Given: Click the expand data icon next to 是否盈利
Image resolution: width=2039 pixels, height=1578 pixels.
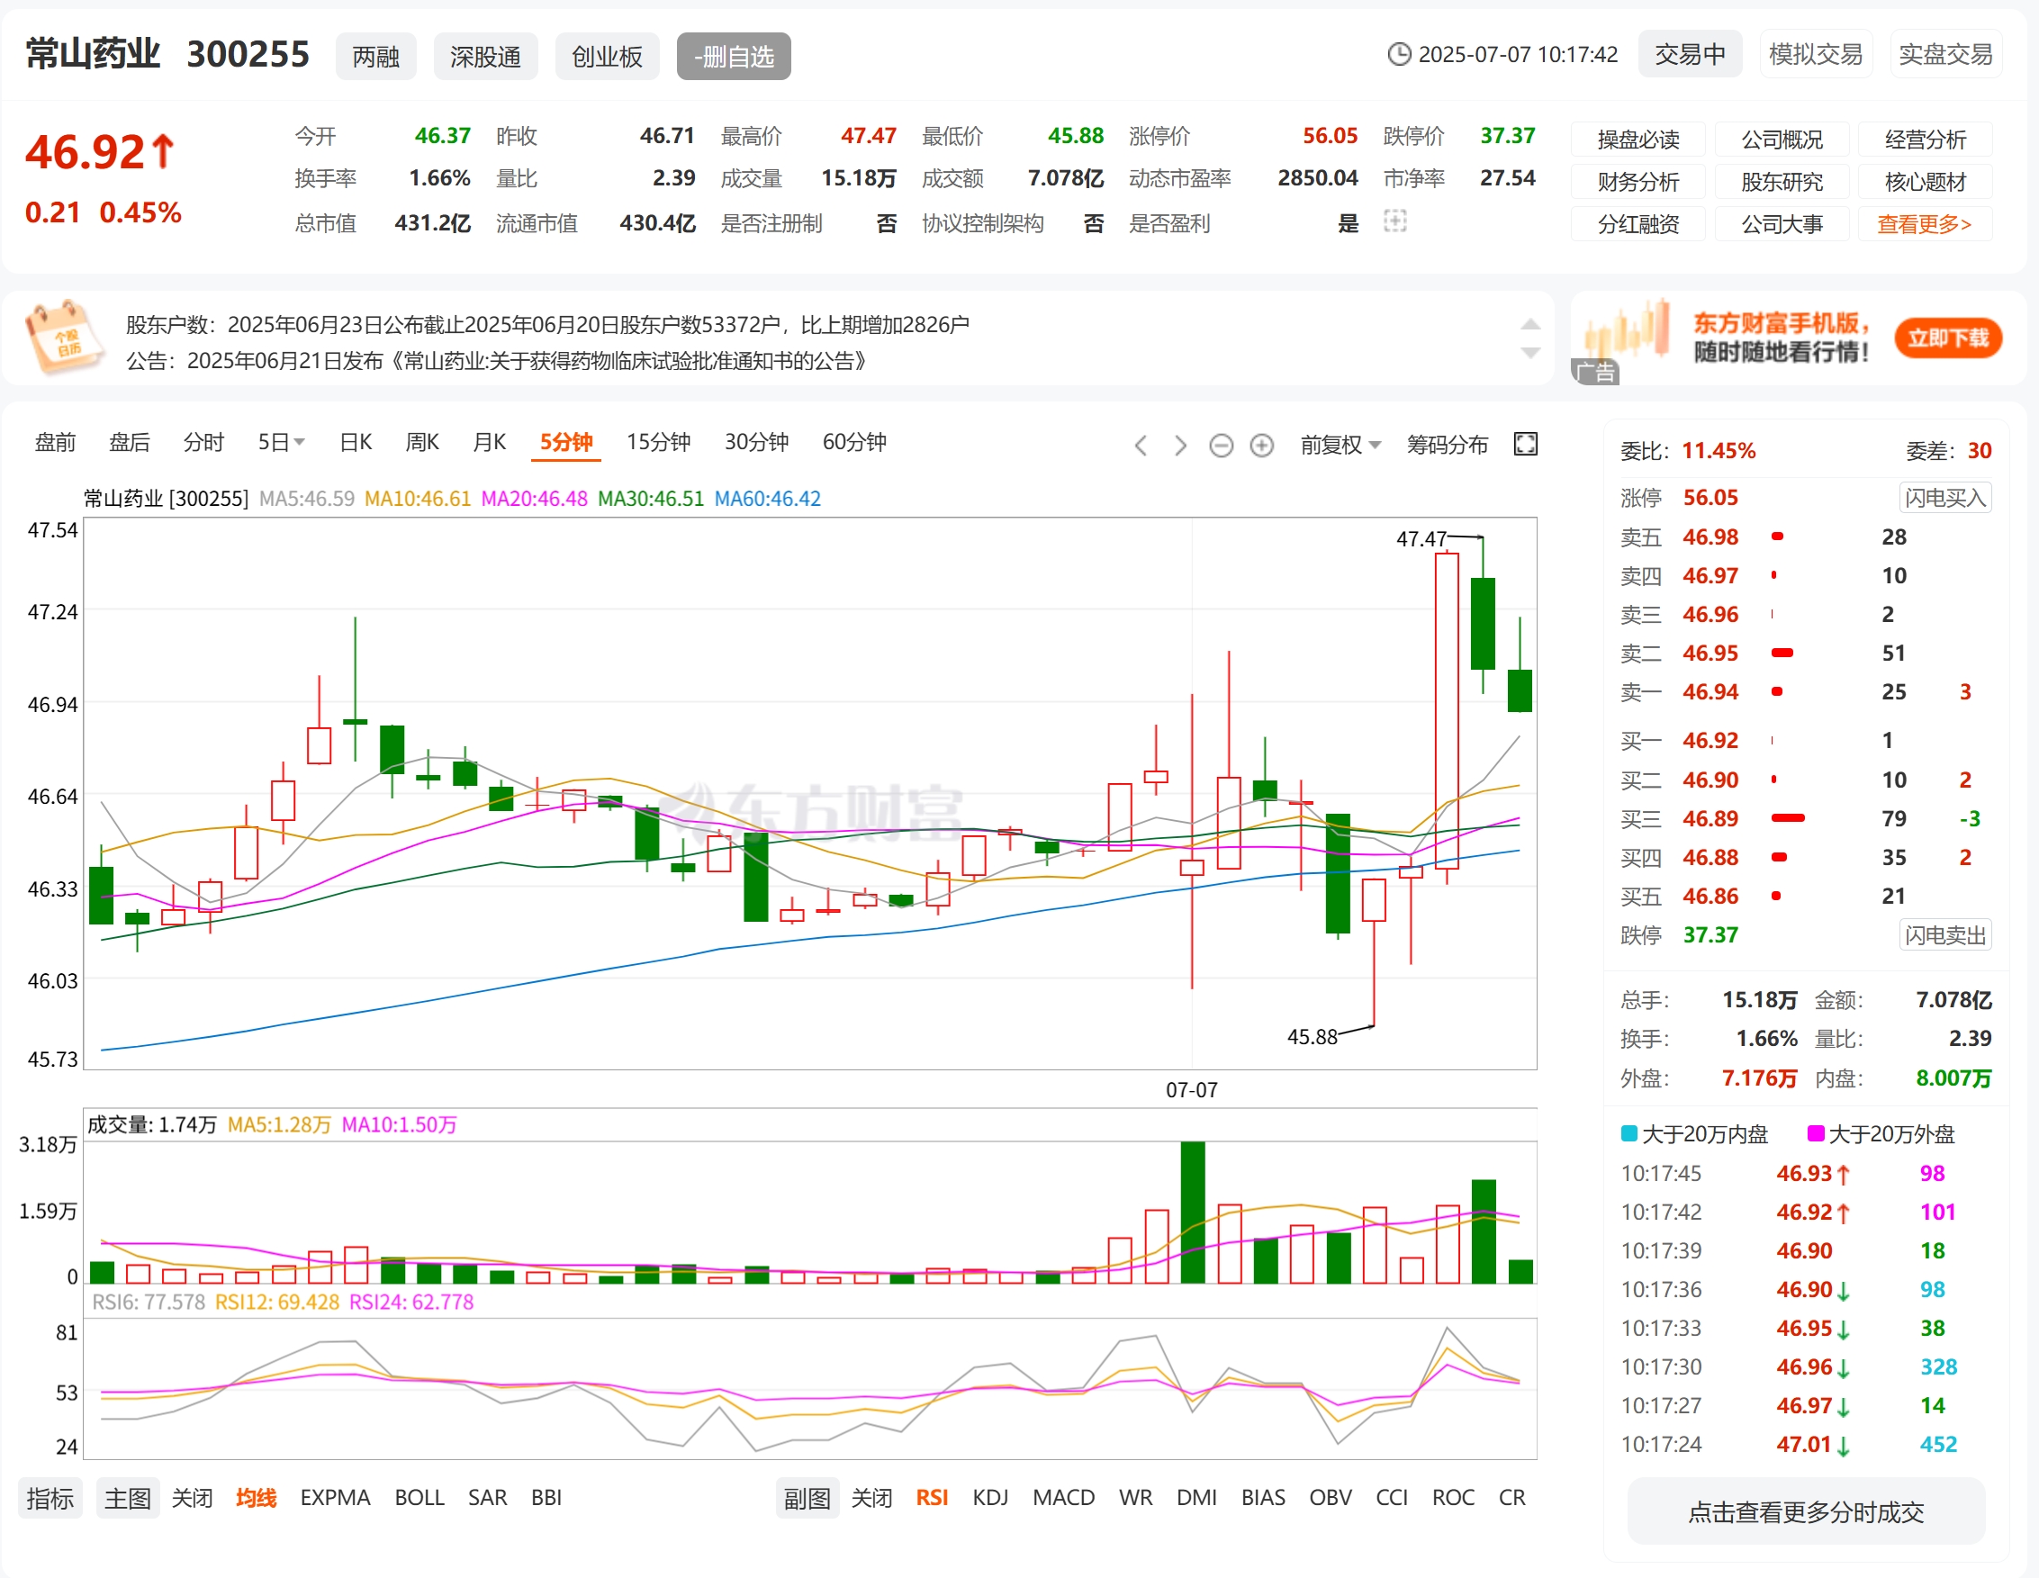Looking at the screenshot, I should pos(1394,221).
